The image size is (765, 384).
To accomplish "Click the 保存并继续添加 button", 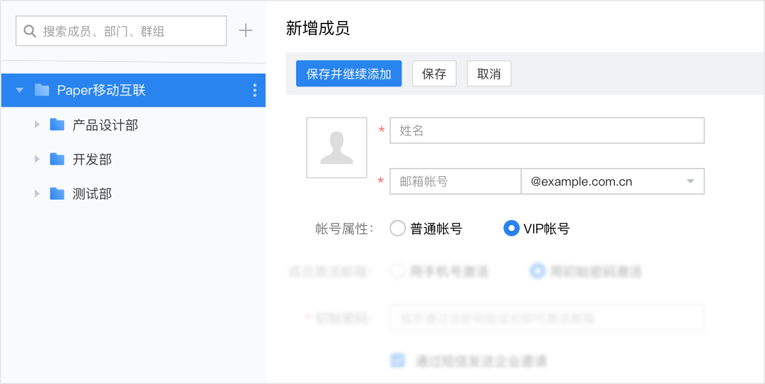I will pyautogui.click(x=348, y=73).
